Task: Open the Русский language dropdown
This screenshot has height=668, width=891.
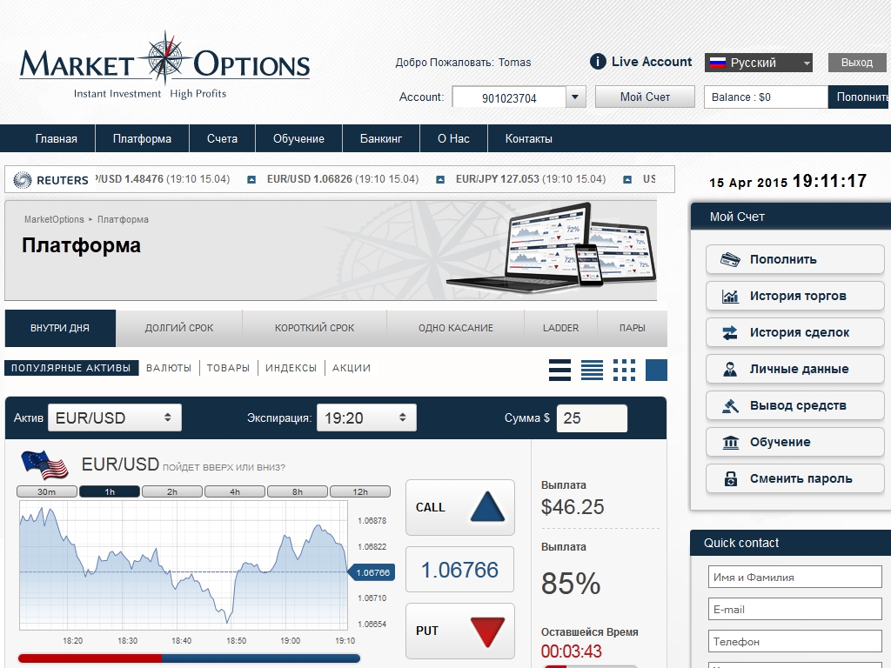Action: [759, 63]
